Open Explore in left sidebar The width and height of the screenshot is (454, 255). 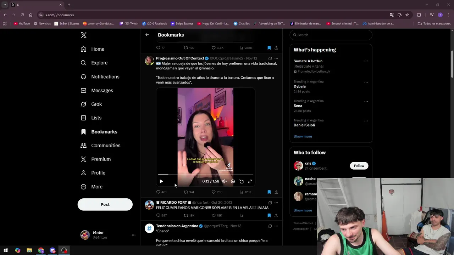click(x=94, y=63)
